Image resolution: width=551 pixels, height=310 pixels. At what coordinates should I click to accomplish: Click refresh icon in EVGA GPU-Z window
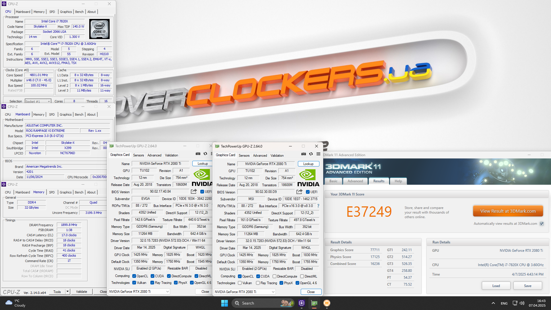click(x=205, y=154)
